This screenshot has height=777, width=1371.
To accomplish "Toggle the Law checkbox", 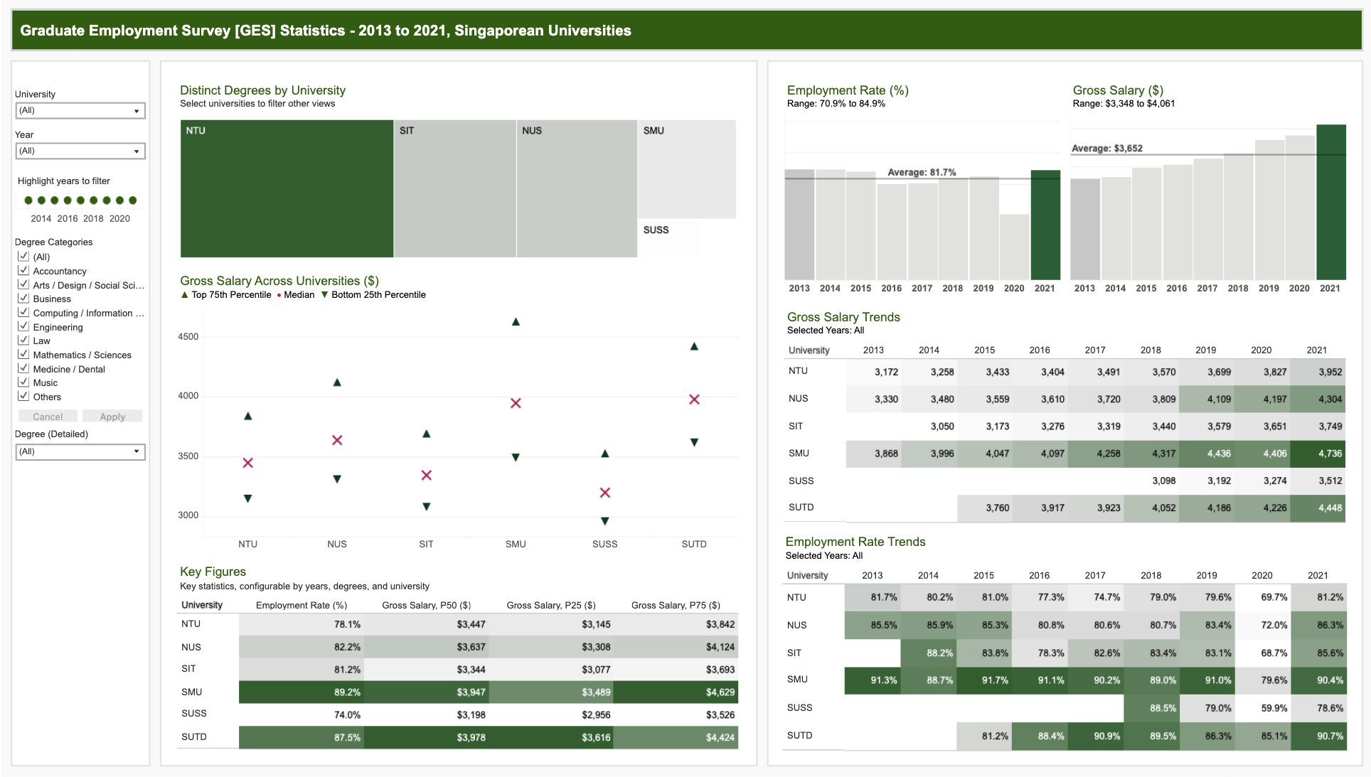I will [23, 341].
